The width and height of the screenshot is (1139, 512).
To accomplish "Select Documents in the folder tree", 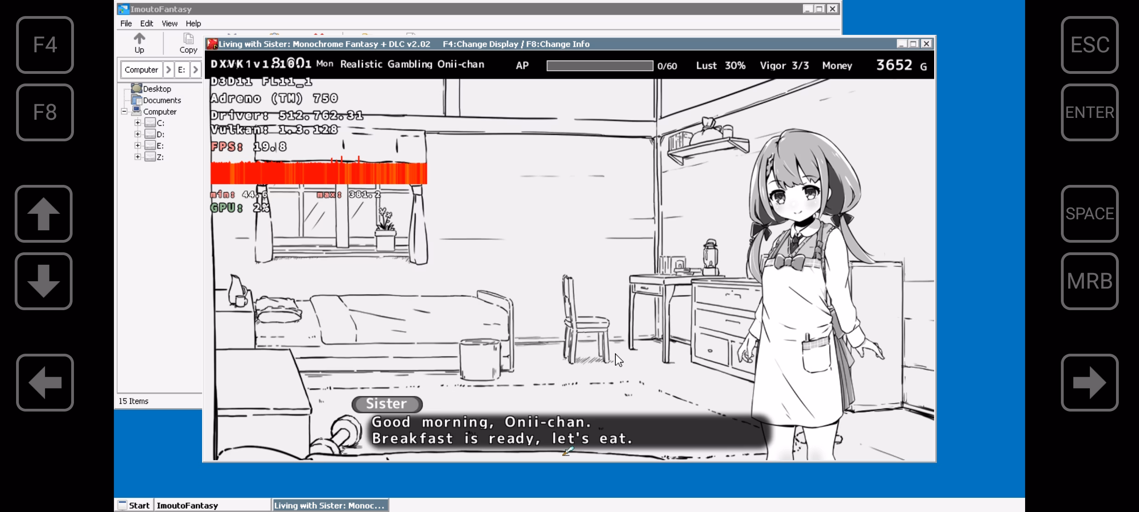I will point(162,100).
